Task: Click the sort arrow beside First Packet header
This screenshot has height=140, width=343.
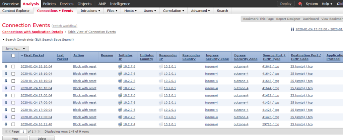Action: [x=22, y=55]
